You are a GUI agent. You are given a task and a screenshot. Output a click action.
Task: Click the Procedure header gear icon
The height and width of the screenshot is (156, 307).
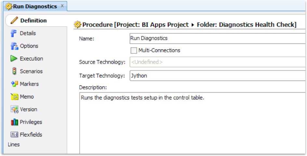pos(77,25)
